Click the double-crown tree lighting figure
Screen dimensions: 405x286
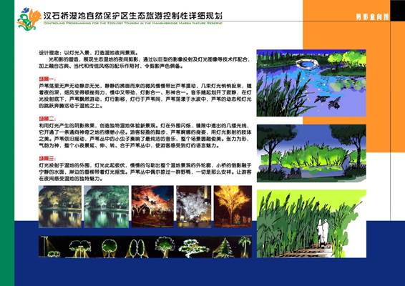click(x=80, y=249)
